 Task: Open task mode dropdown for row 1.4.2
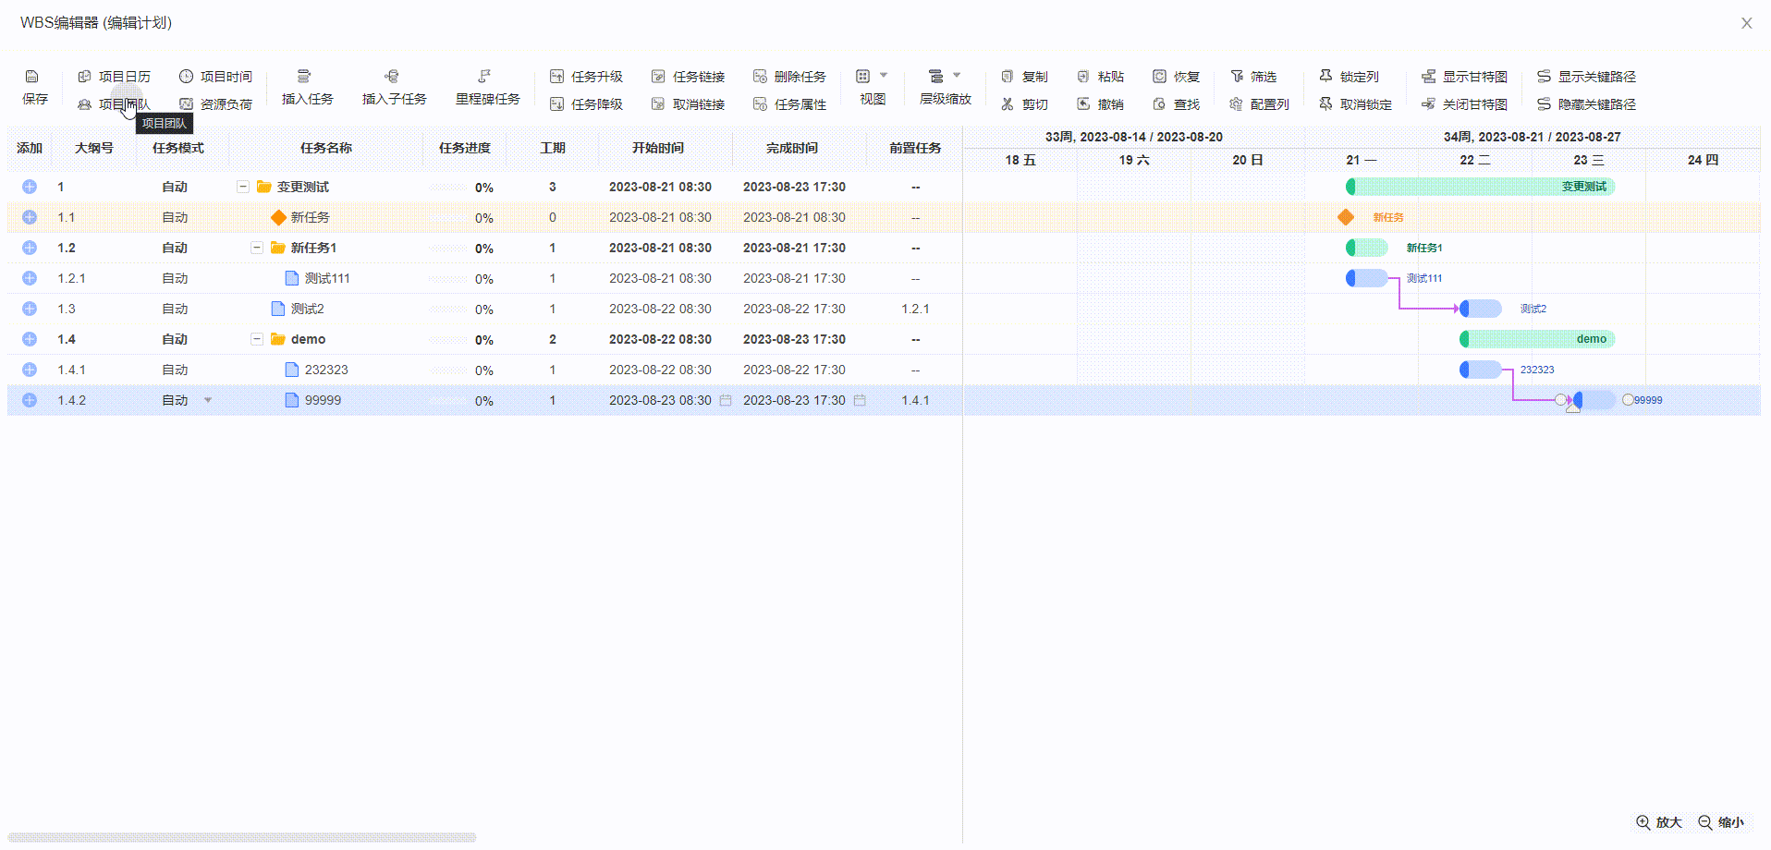pos(208,400)
